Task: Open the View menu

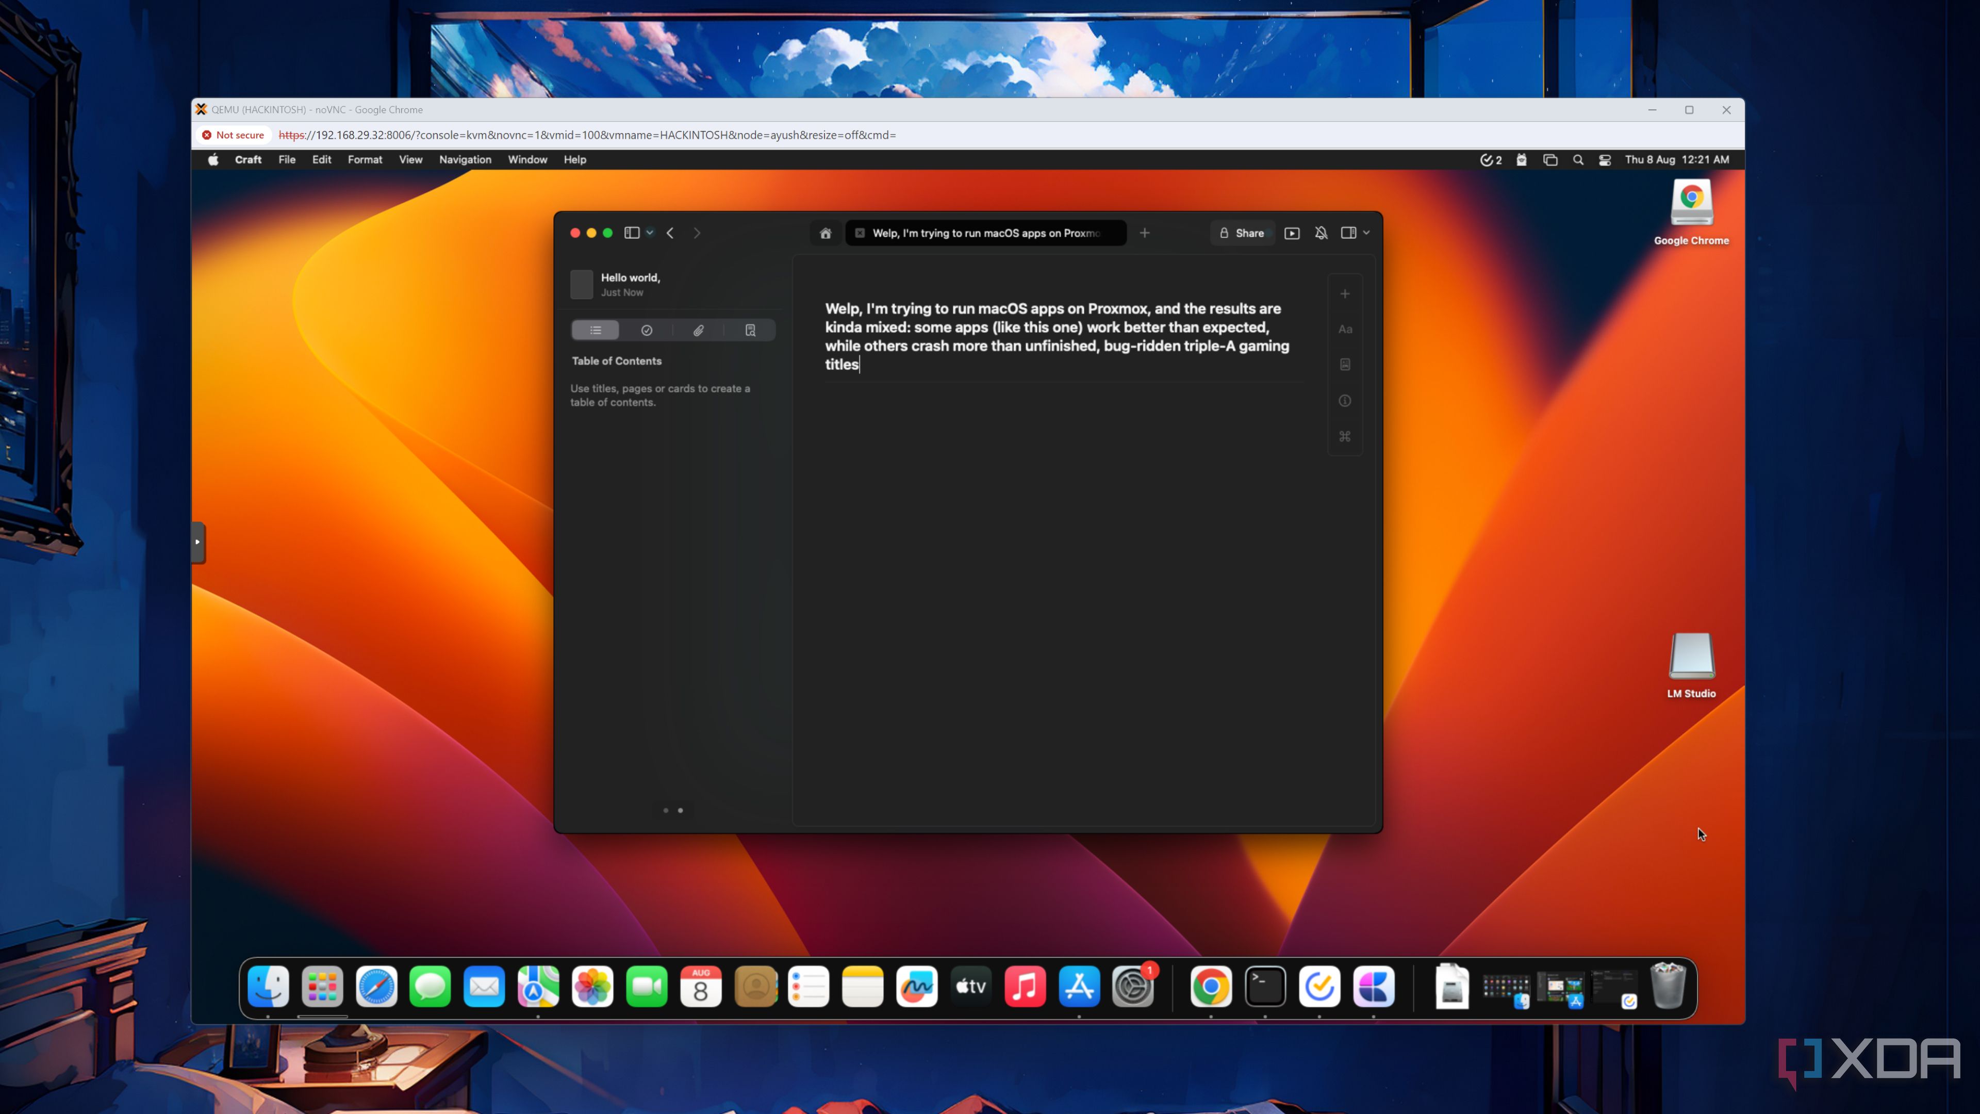Action: (x=410, y=160)
